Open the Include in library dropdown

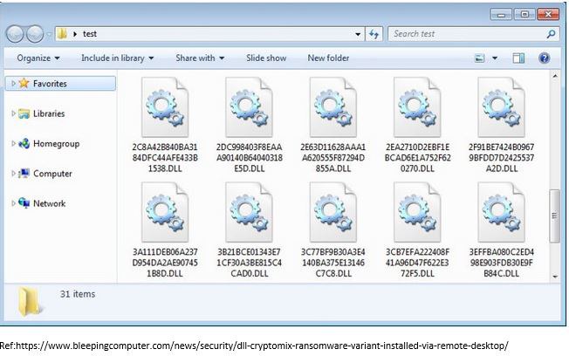pyautogui.click(x=117, y=58)
